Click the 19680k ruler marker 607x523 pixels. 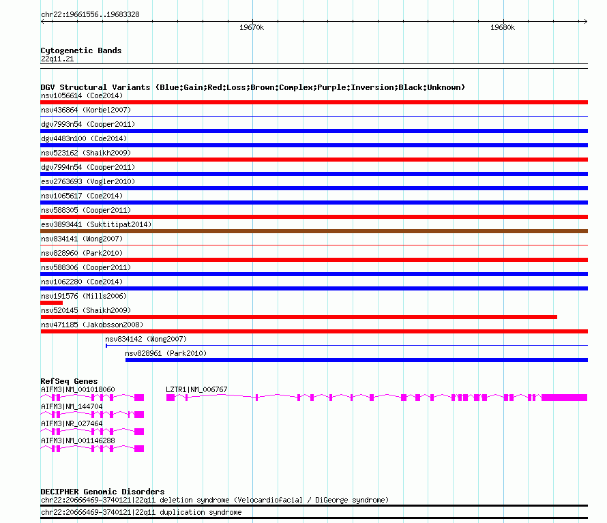pyautogui.click(x=503, y=27)
